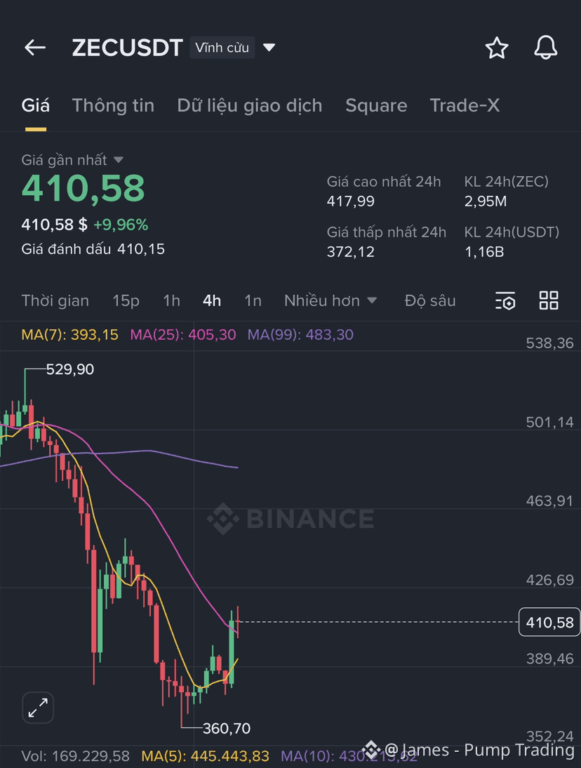Switch to the Thông tin tab

pyautogui.click(x=113, y=105)
